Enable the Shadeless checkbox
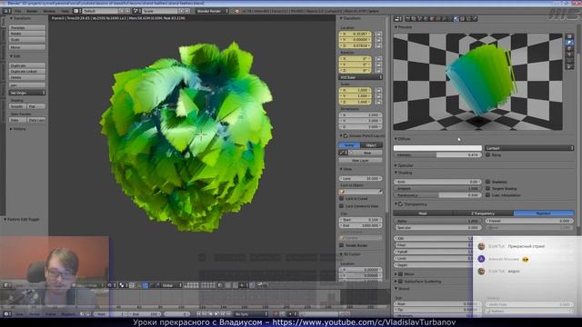 (487, 182)
